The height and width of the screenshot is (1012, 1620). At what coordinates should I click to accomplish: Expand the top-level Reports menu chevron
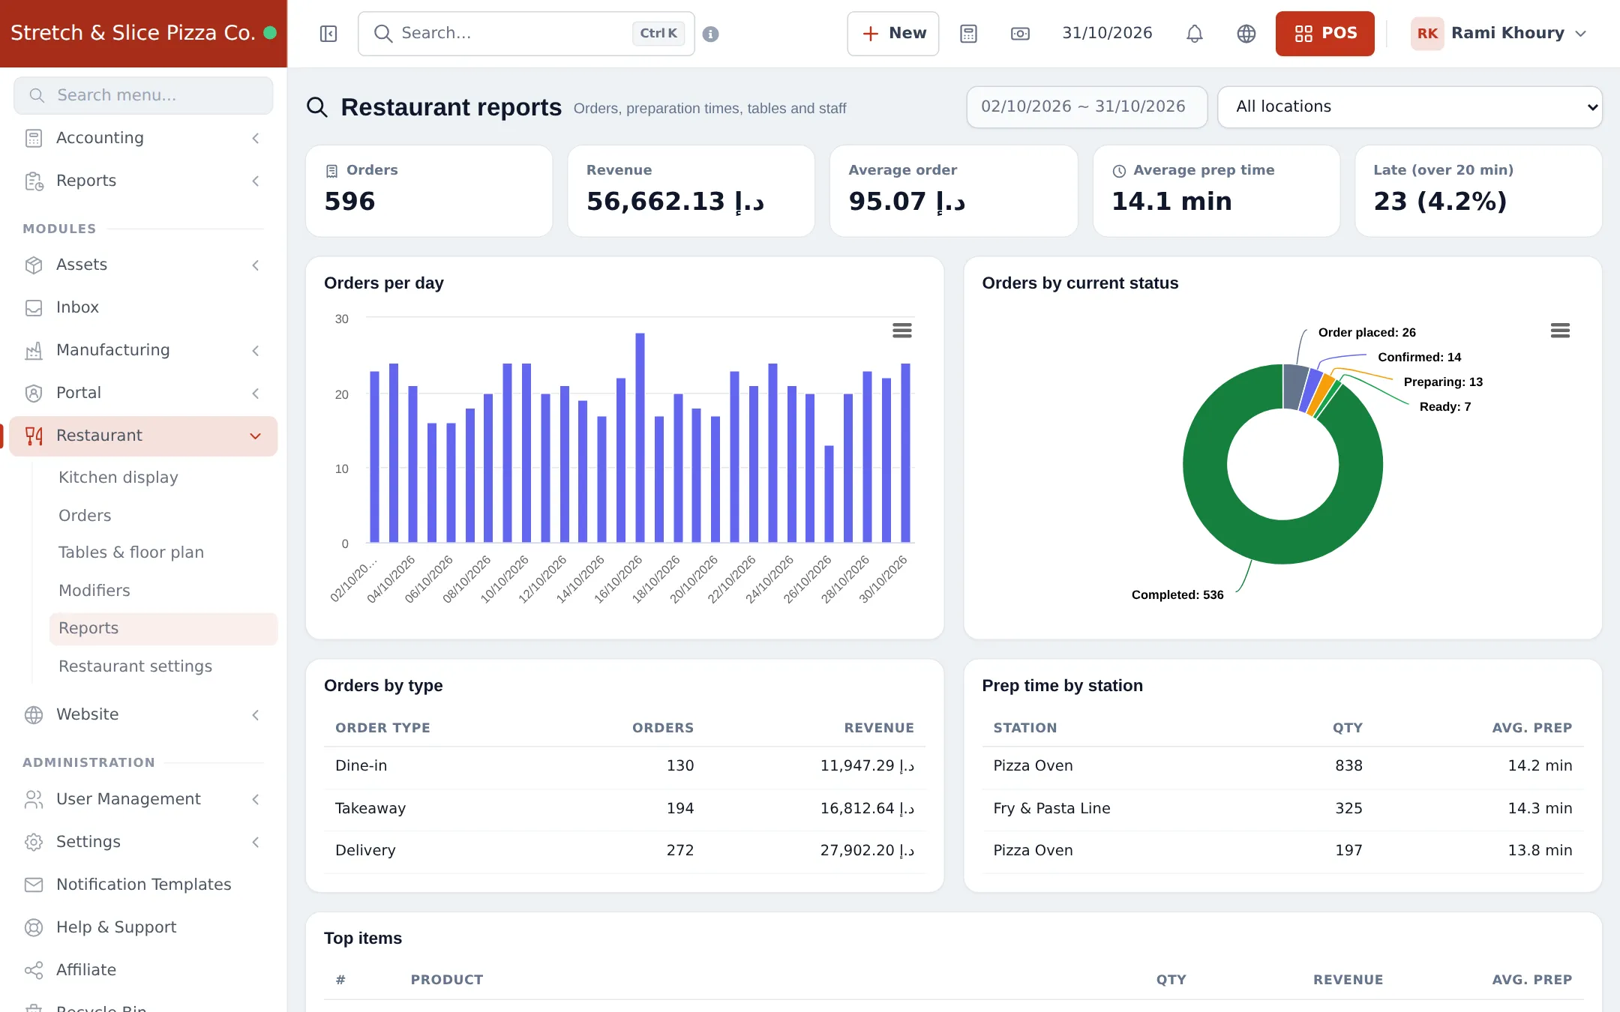pos(256,181)
